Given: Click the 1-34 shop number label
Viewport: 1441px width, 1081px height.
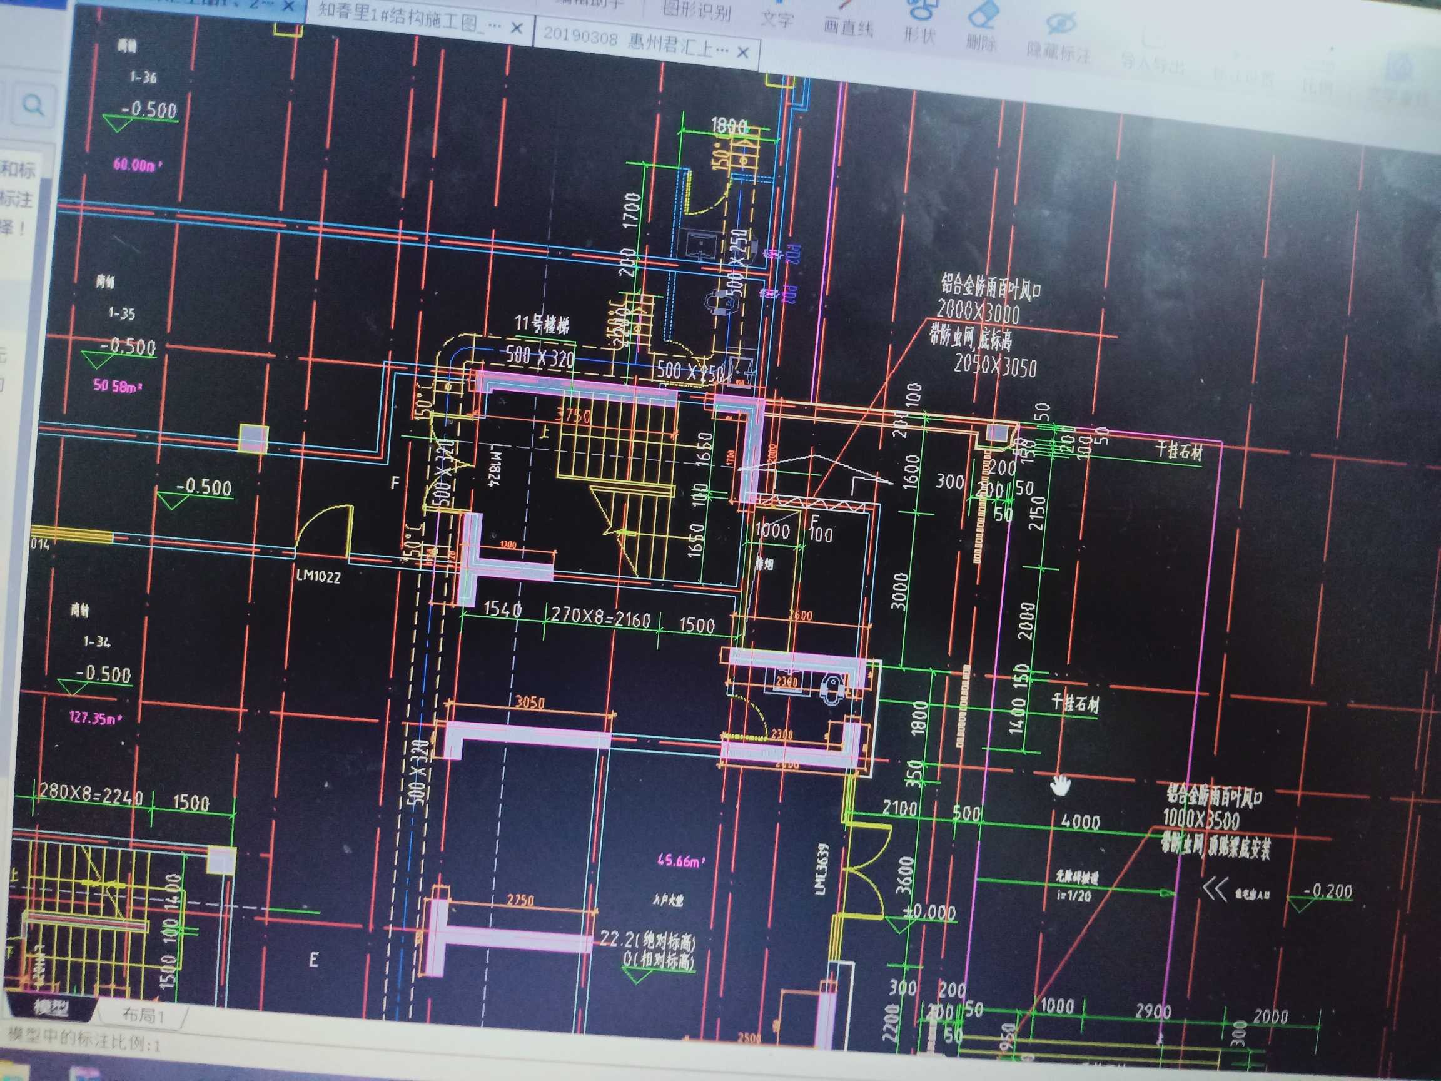Looking at the screenshot, I should 97,642.
